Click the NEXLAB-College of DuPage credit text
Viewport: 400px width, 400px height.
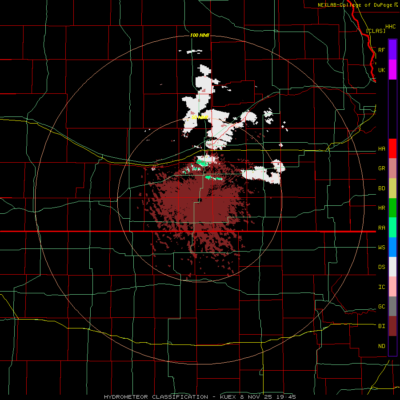click(355, 5)
